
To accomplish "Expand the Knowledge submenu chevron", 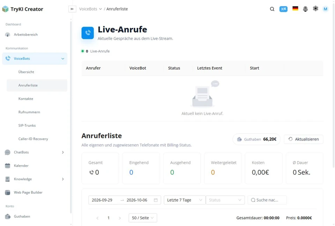I will [x=63, y=179].
